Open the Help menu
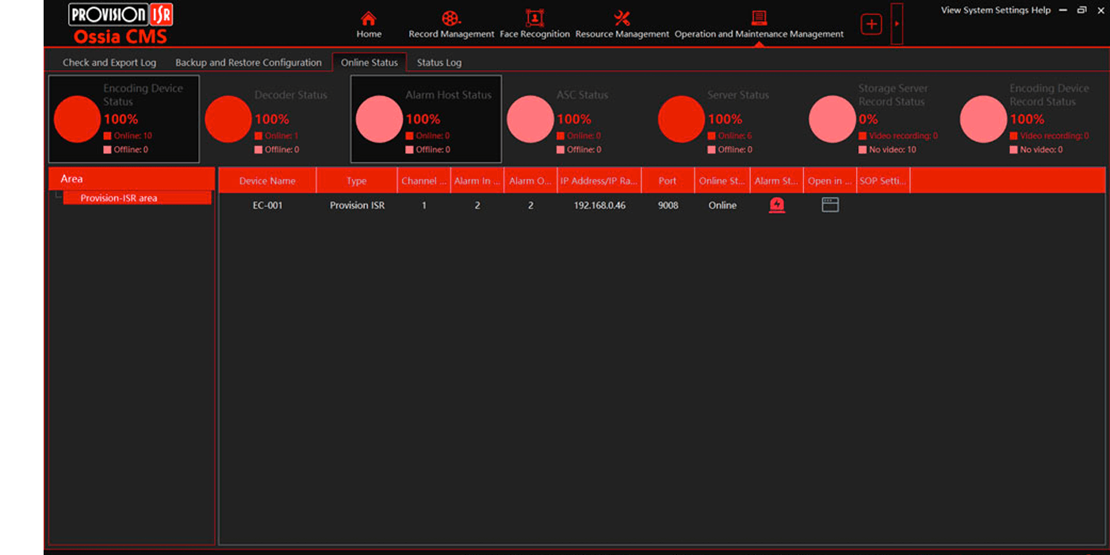 [1041, 10]
